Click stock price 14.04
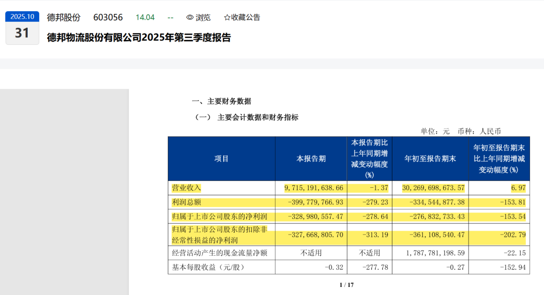Viewport: 544px width, 295px height. 145,17
